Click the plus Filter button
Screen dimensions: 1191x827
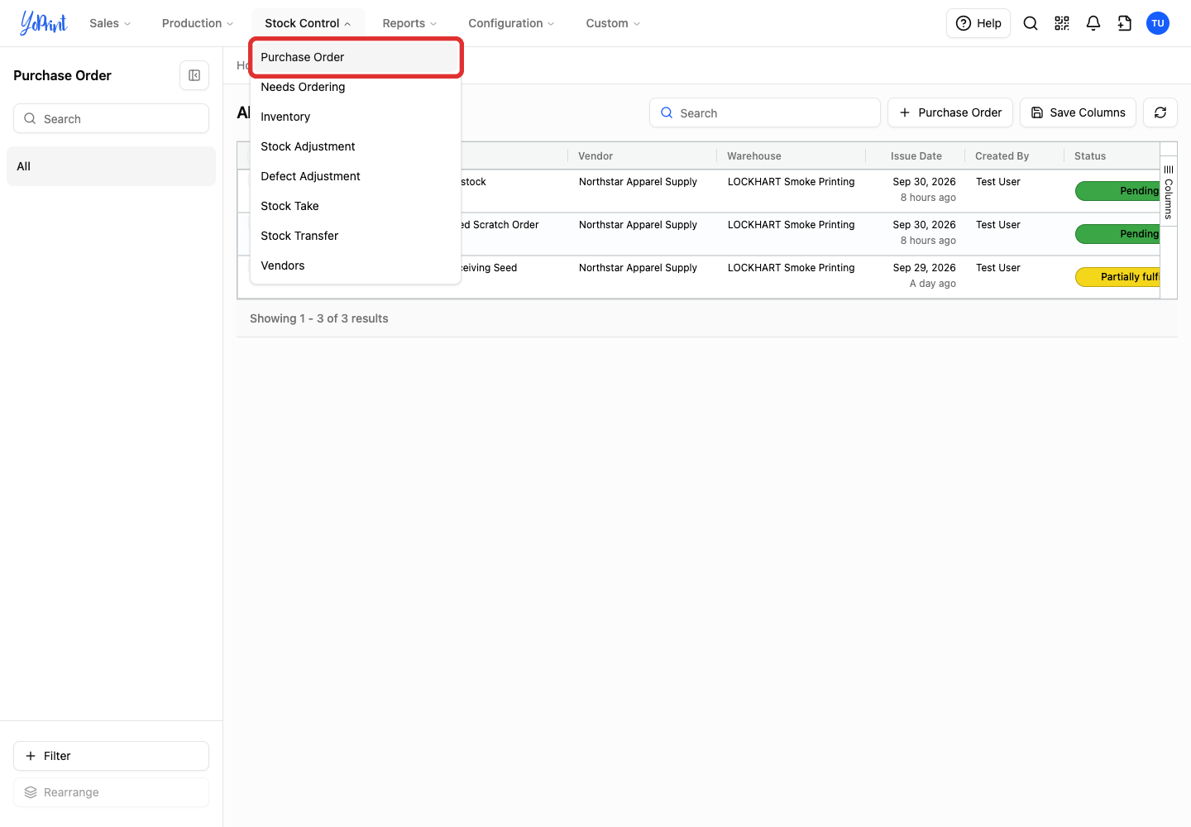pyautogui.click(x=111, y=756)
